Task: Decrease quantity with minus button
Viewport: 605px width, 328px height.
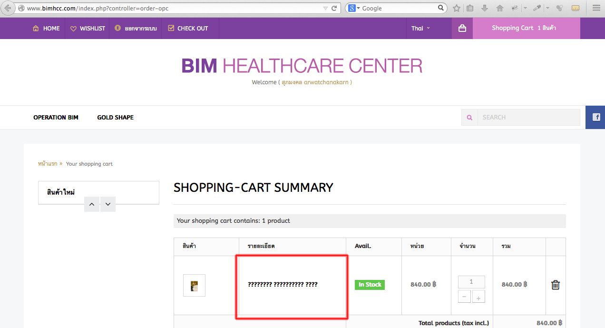Action: tap(464, 296)
